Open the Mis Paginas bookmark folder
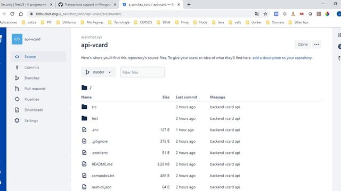Viewport: 341px width, 191px height. point(92,22)
